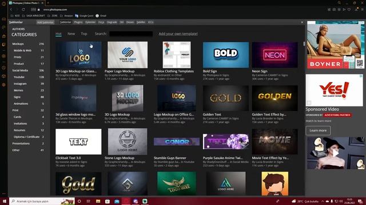
Task: Open the Windows Start menu
Action: point(5,201)
